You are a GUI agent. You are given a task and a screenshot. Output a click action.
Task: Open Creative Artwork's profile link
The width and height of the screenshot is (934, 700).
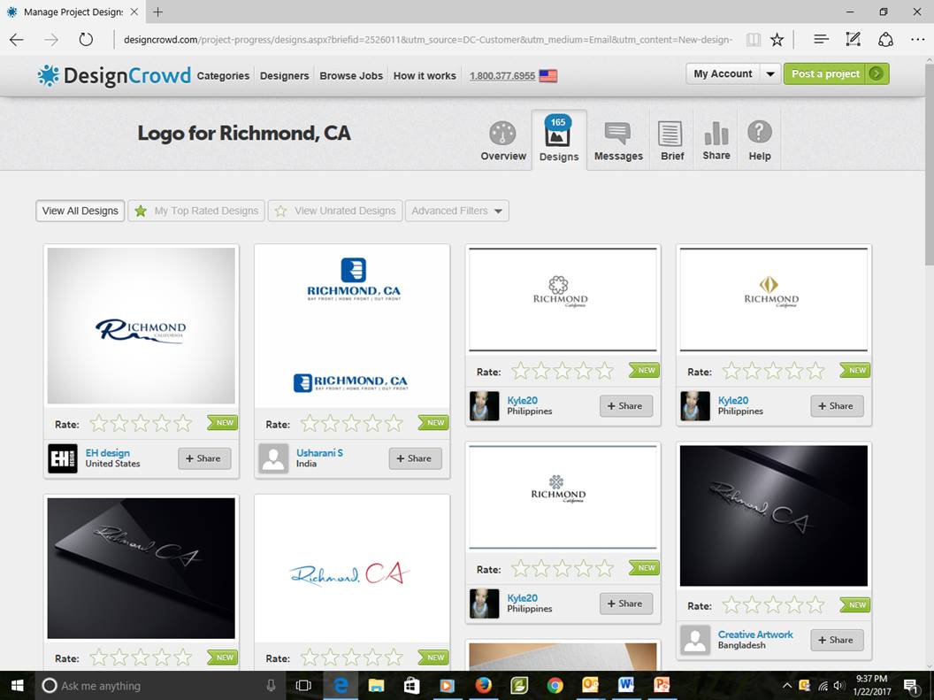coord(755,635)
